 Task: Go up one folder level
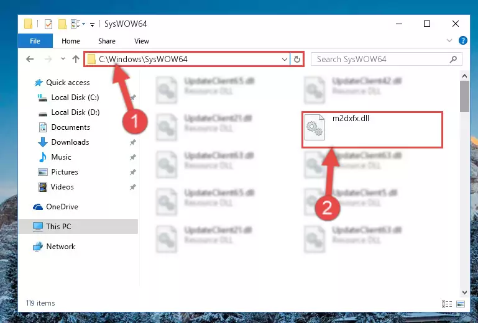tap(76, 59)
